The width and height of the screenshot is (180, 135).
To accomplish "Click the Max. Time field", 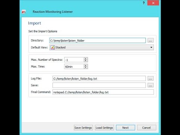I will (x=74, y=66).
